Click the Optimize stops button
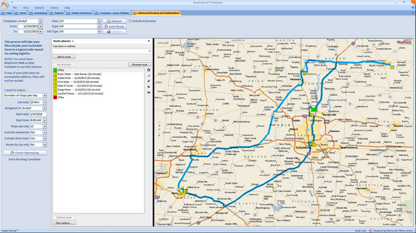416x233 pixels. (64, 217)
